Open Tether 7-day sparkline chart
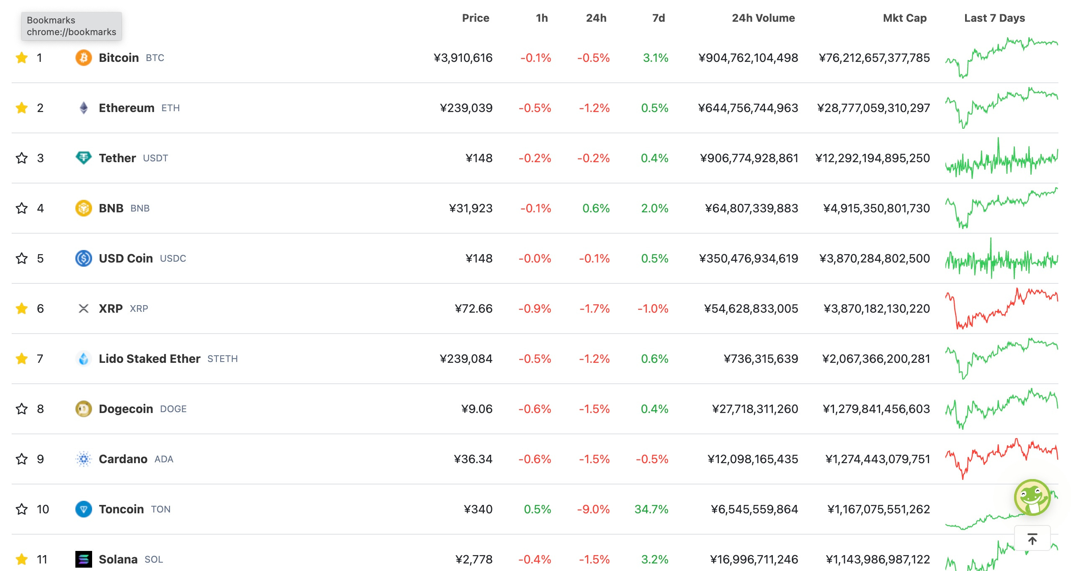This screenshot has width=1071, height=571. tap(1001, 158)
